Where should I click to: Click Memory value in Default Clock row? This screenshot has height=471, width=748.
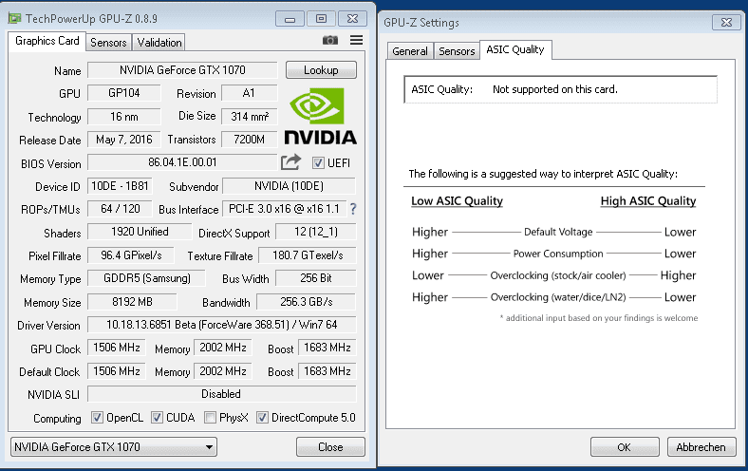(223, 370)
